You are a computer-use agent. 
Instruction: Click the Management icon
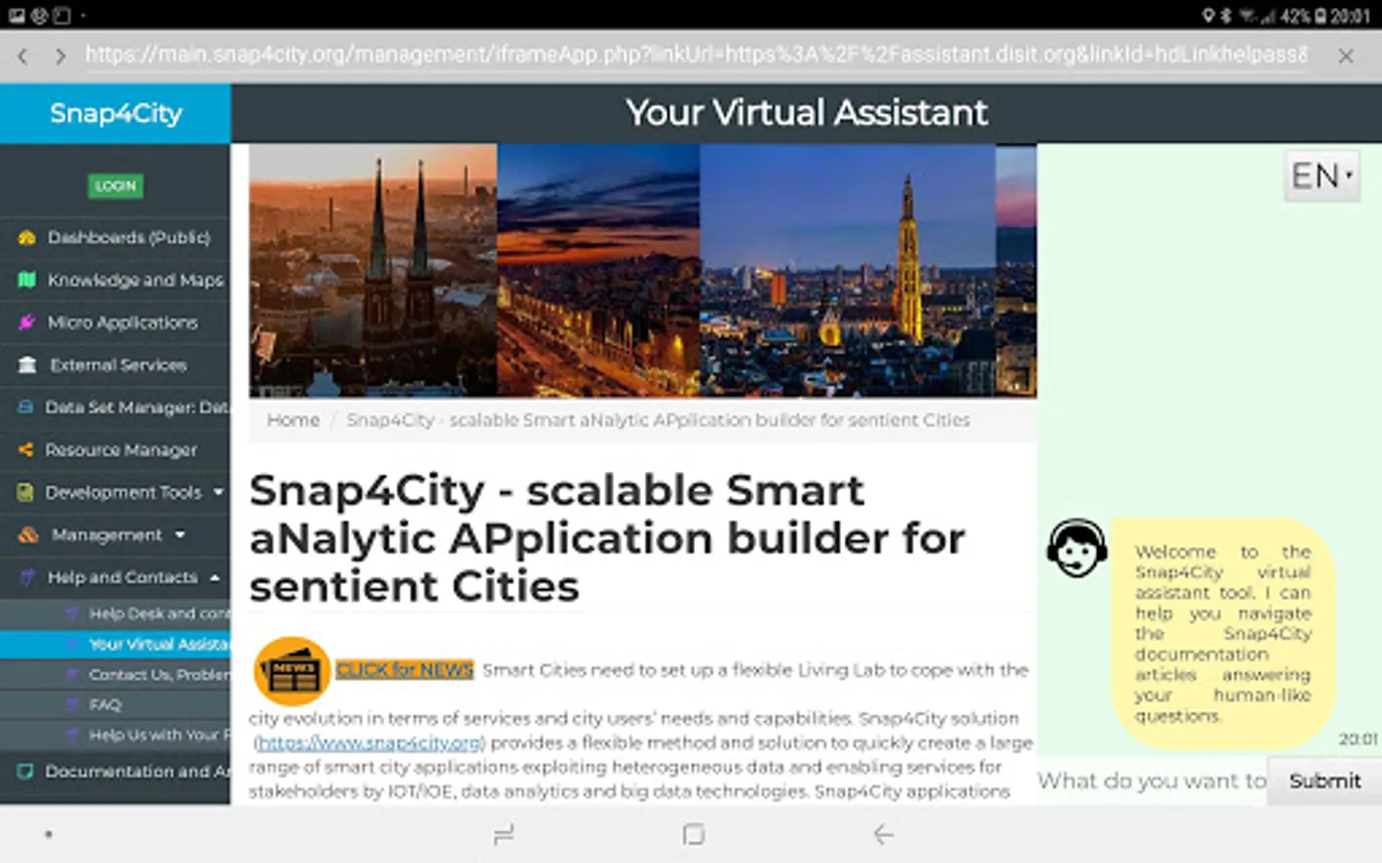pyautogui.click(x=28, y=534)
